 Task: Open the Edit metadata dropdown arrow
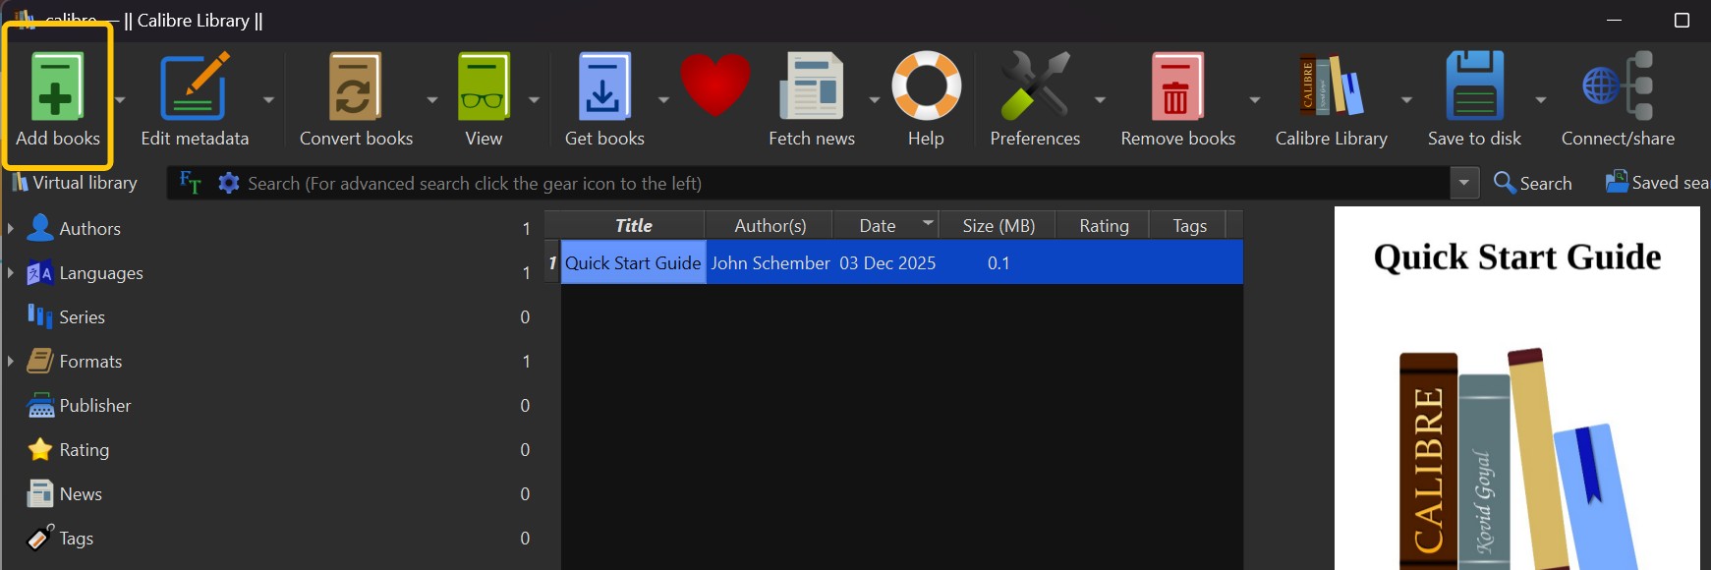pos(268,99)
